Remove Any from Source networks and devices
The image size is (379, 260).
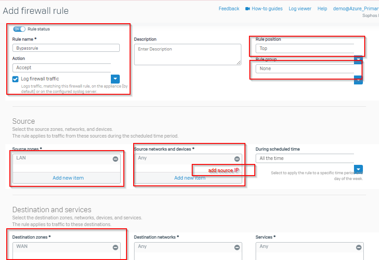(237, 159)
